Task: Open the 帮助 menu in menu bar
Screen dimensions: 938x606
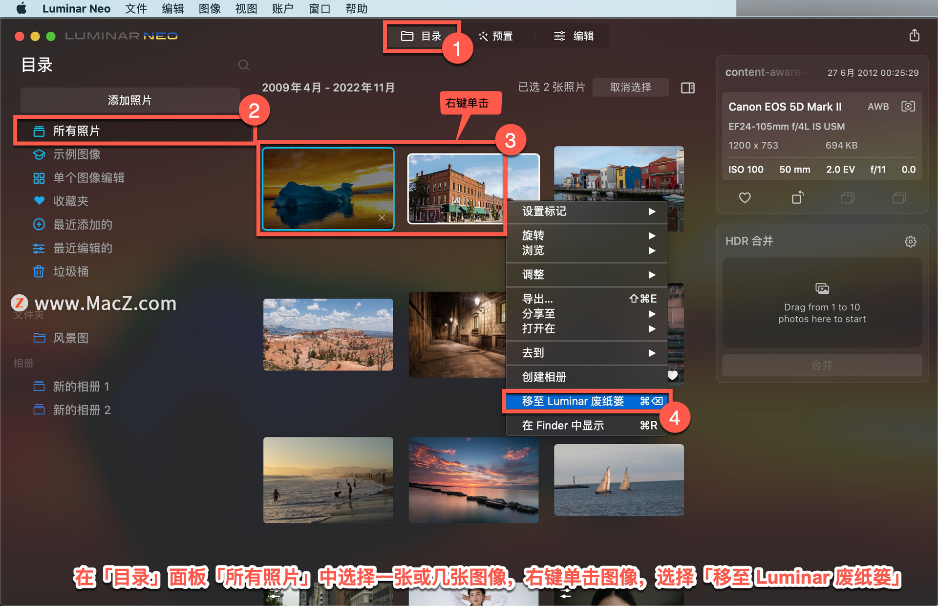Action: coord(356,8)
